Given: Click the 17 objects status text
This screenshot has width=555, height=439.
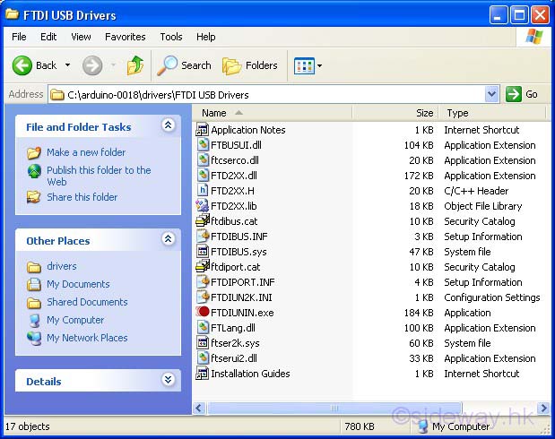Looking at the screenshot, I should pyautogui.click(x=27, y=426).
